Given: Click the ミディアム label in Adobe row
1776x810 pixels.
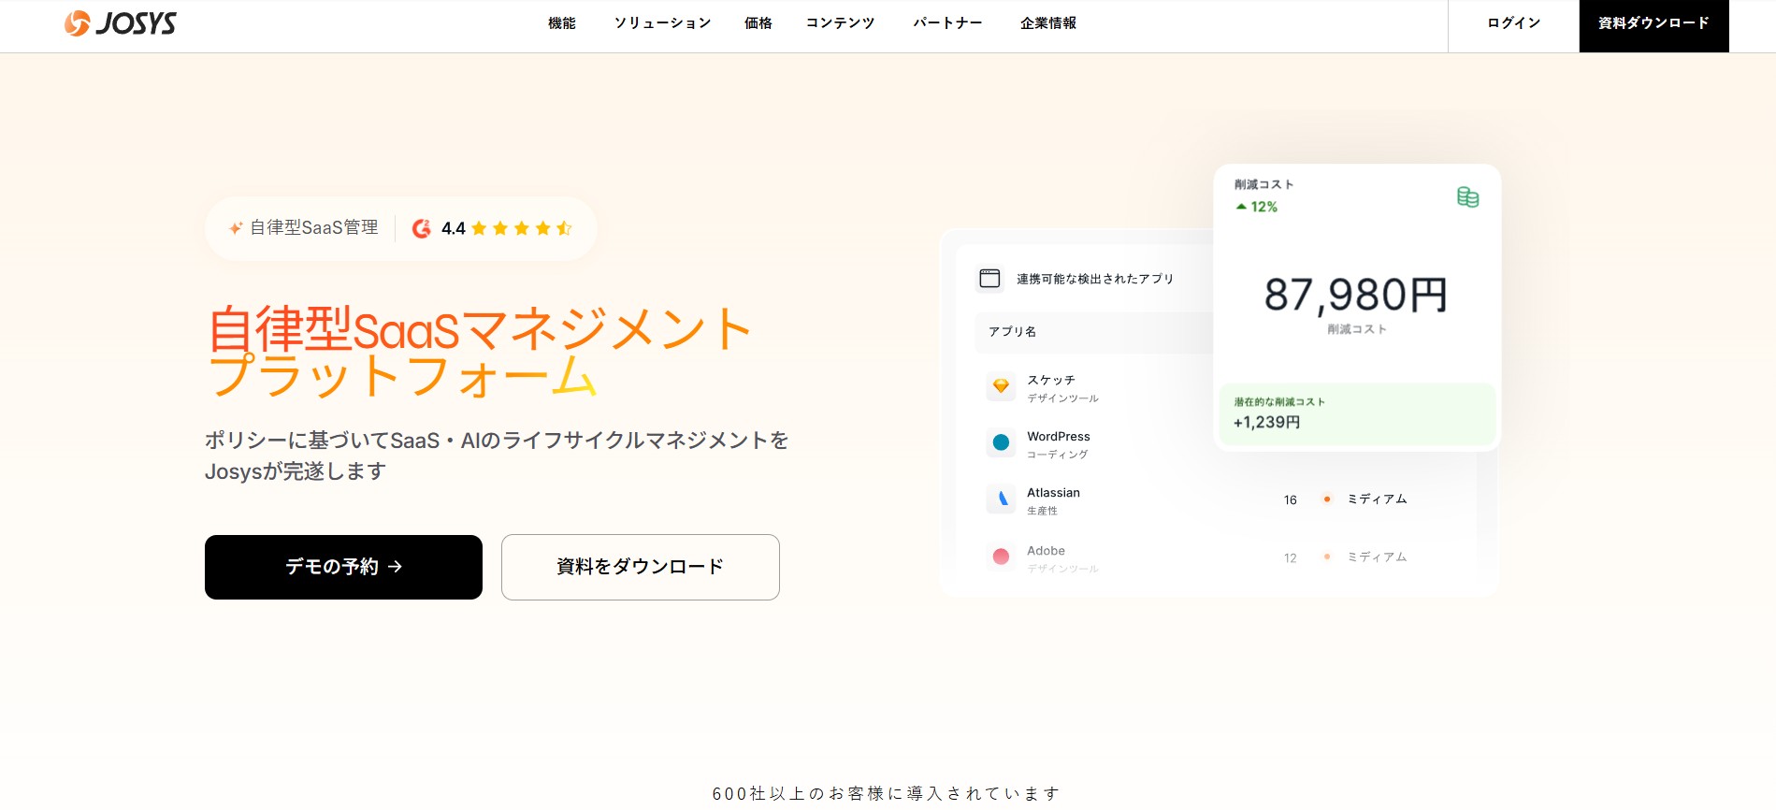Looking at the screenshot, I should 1377,557.
